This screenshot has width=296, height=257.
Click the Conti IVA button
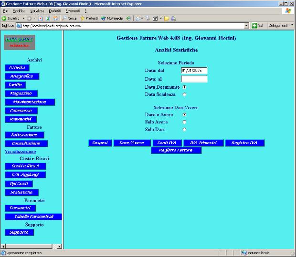tap(167, 143)
